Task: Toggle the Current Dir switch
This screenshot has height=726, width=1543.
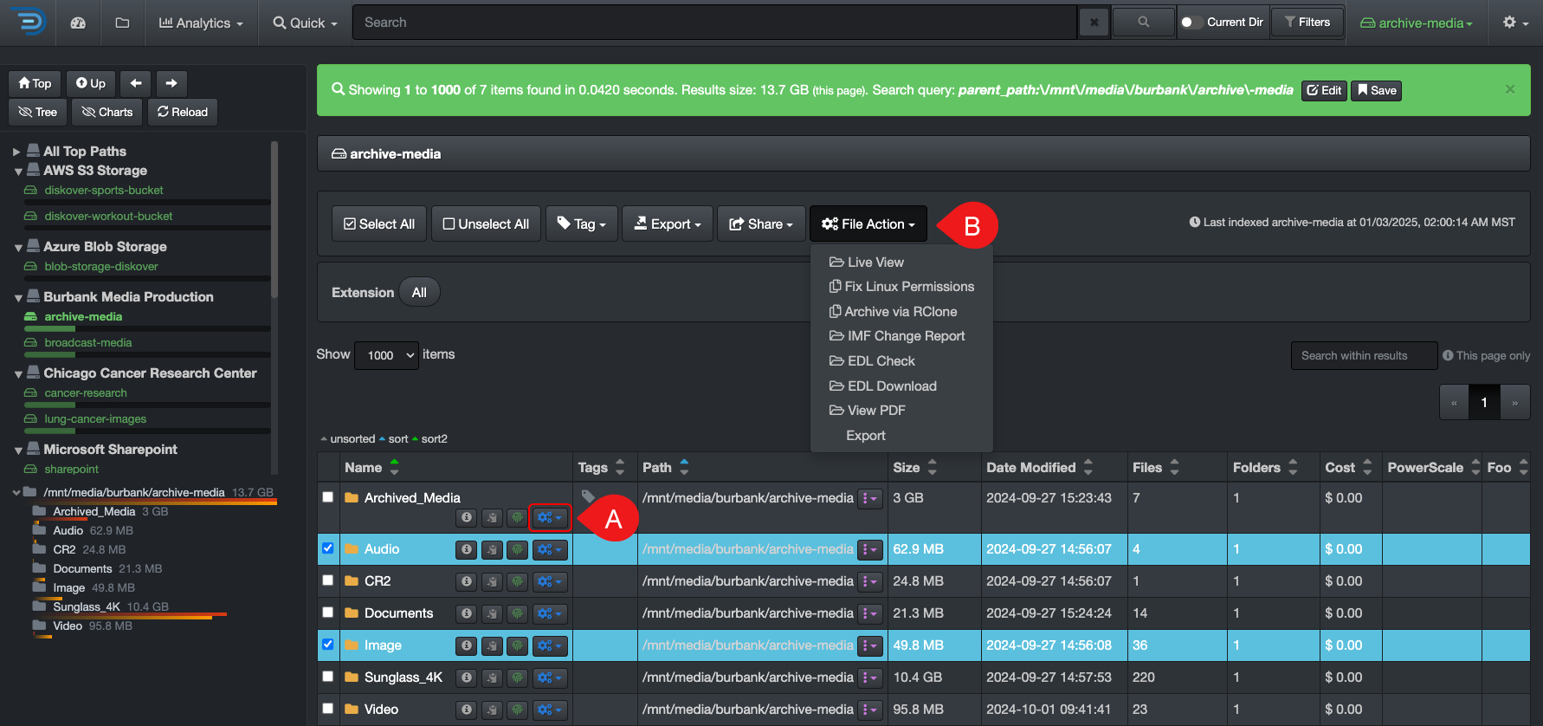Action: coord(1190,23)
